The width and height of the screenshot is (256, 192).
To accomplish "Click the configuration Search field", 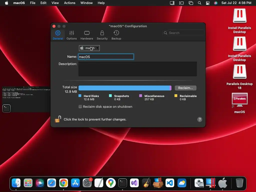I will (183, 33).
